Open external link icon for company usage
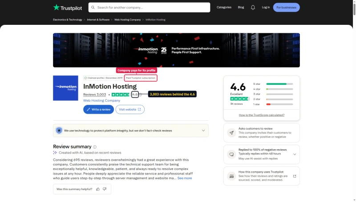This screenshot has height=202, width=356. pyautogui.click(x=295, y=176)
